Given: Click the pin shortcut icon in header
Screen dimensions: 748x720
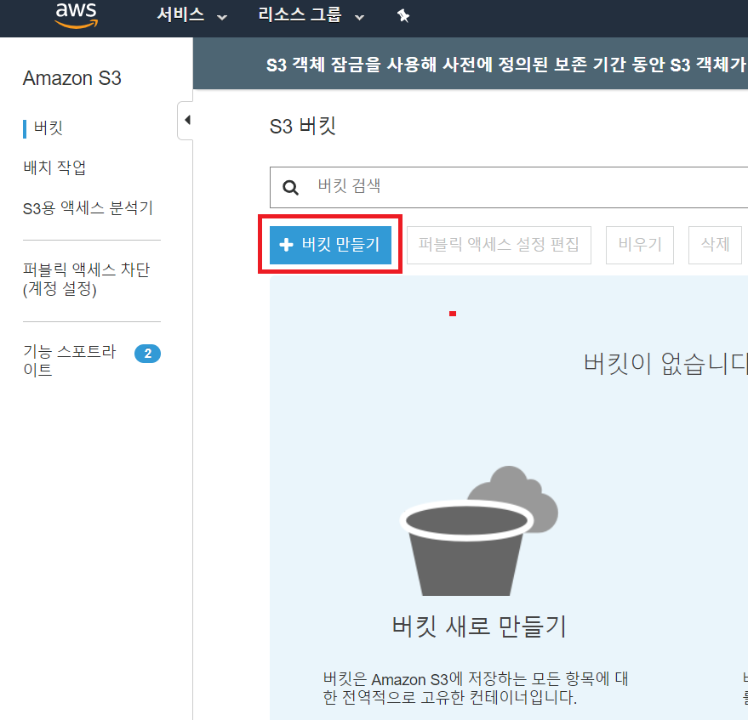Looking at the screenshot, I should coord(403,15).
